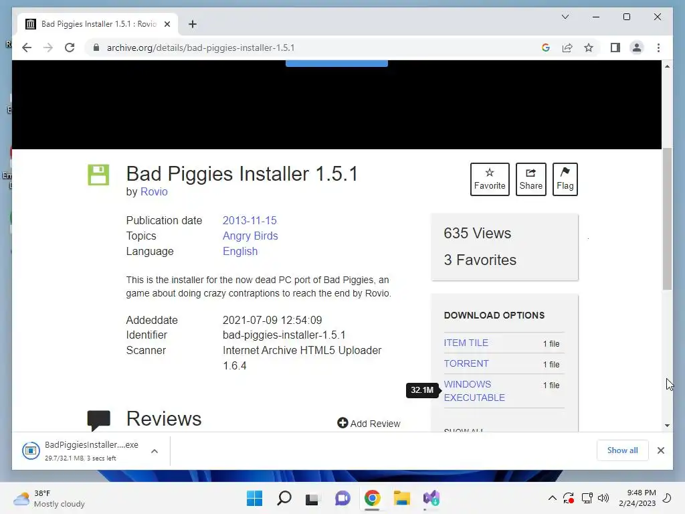The height and width of the screenshot is (514, 685).
Task: Open the Angry Birds topic link
Action: (x=250, y=236)
